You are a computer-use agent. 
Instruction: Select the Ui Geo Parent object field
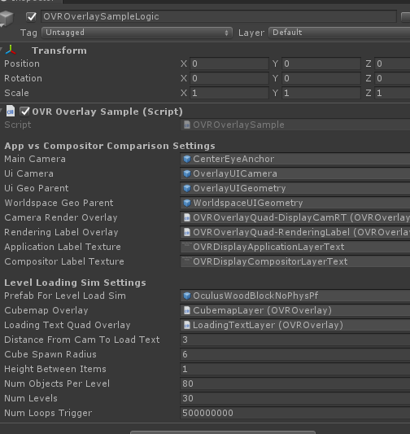coord(295,188)
